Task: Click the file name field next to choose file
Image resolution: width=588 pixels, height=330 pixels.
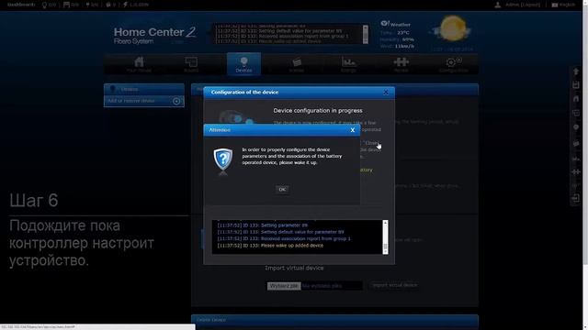Action: click(332, 286)
